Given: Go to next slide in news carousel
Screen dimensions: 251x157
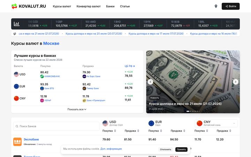Looking at the screenshot, I should (235, 82).
